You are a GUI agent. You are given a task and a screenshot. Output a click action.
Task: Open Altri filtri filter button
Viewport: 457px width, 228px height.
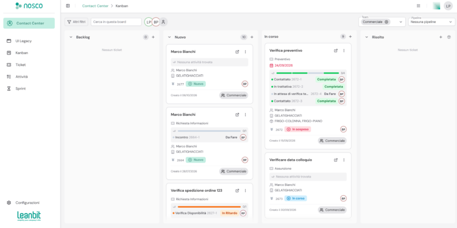[76, 22]
